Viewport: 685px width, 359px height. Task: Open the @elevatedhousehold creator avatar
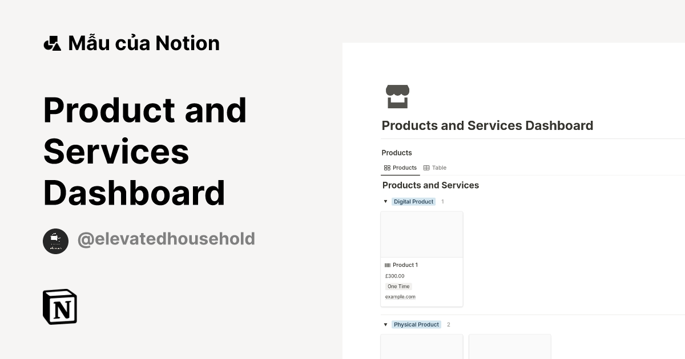point(55,241)
